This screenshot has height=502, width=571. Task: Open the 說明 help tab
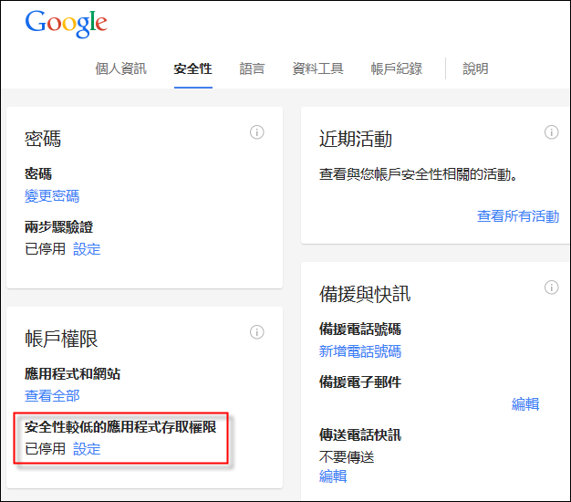click(475, 68)
